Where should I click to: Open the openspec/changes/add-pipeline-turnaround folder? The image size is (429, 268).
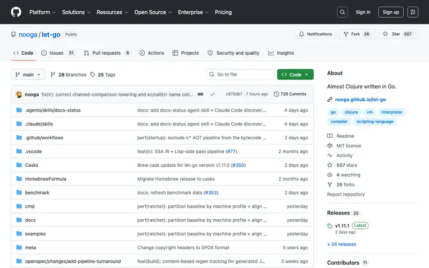(73, 261)
